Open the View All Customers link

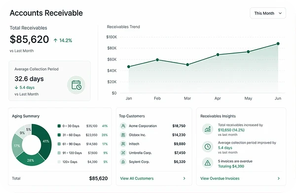[x=137, y=178]
